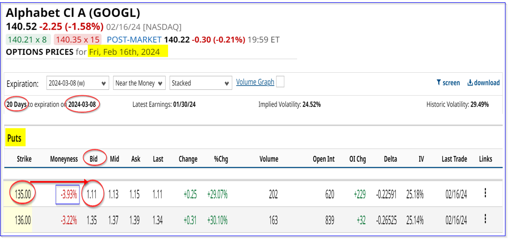Sort by Moneyness column header

(64, 159)
